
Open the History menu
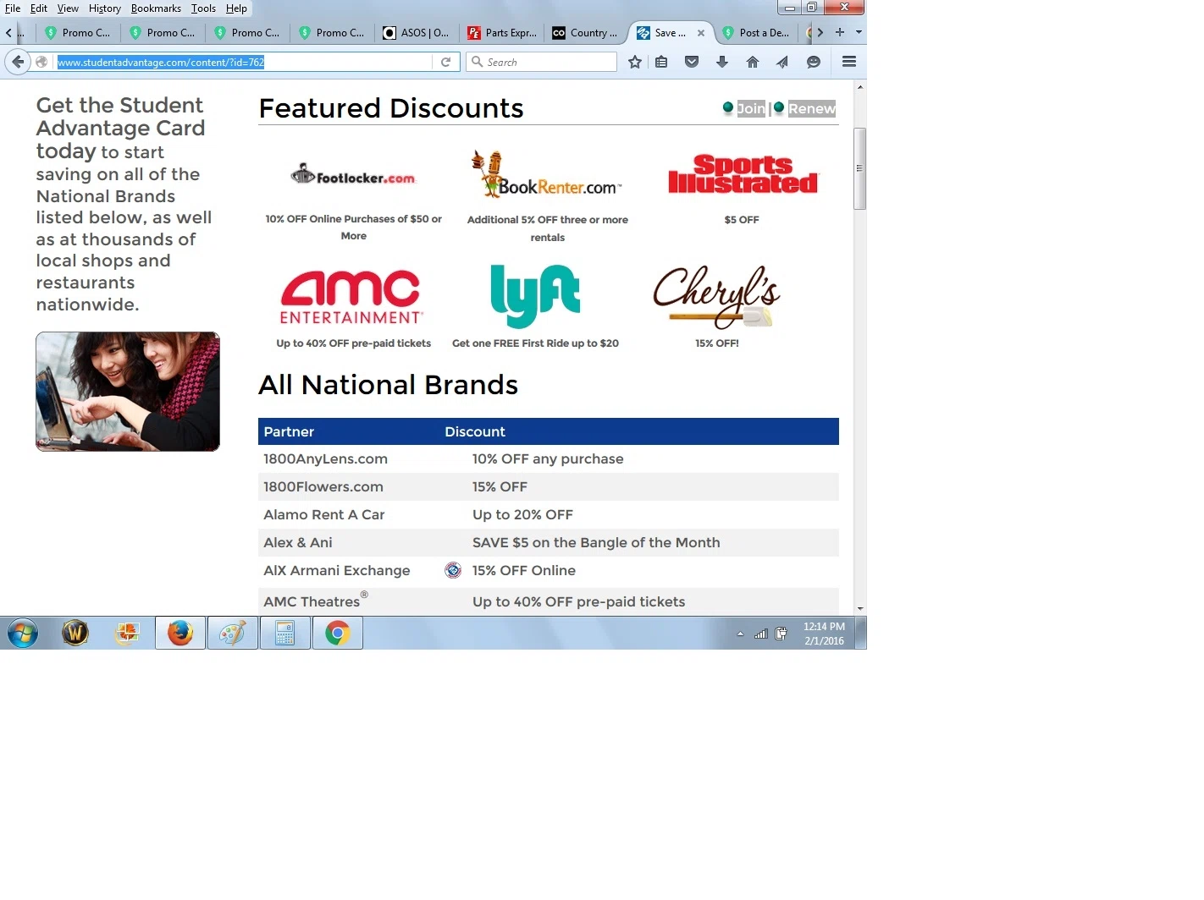[x=105, y=8]
